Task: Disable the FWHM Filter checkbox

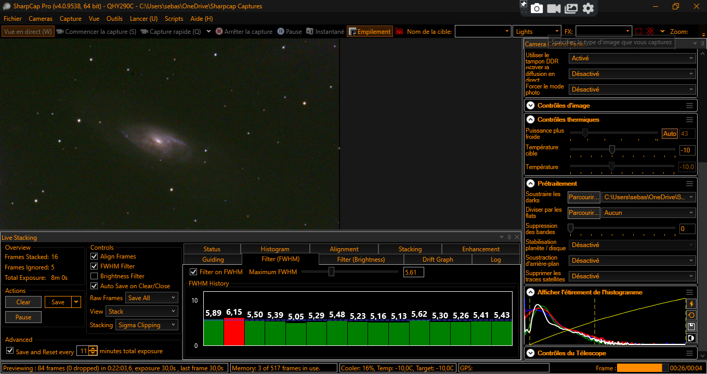Action: pyautogui.click(x=94, y=266)
